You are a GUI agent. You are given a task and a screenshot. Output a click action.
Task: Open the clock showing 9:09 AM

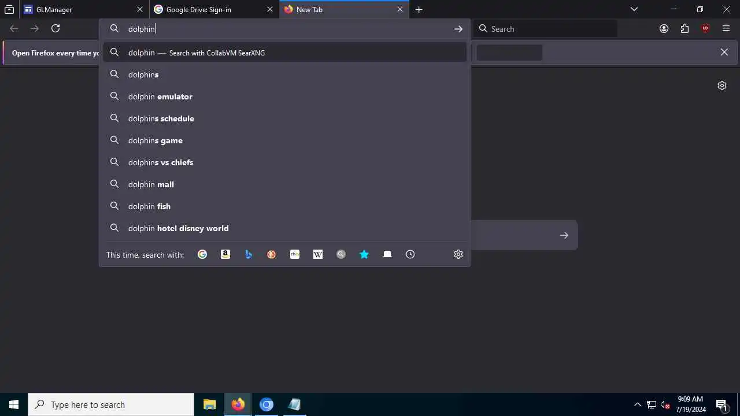(x=690, y=404)
